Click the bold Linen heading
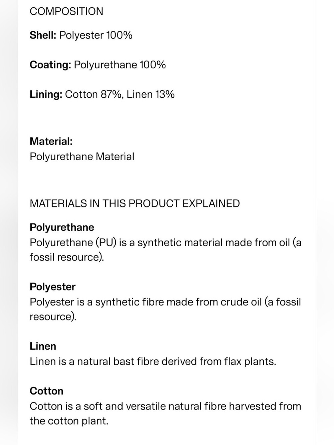This screenshot has height=445, width=334. pos(43,346)
